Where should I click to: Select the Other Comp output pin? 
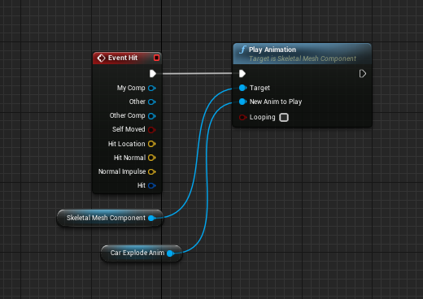pos(152,116)
